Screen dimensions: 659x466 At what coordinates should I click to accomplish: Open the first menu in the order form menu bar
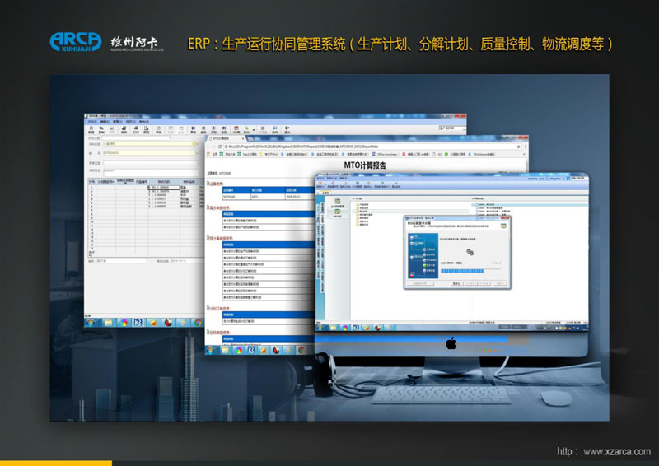point(92,122)
